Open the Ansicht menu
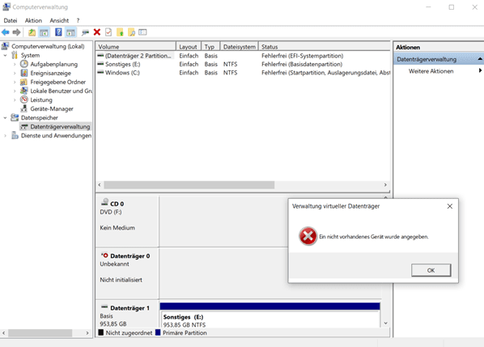This screenshot has width=484, height=347. 59,20
